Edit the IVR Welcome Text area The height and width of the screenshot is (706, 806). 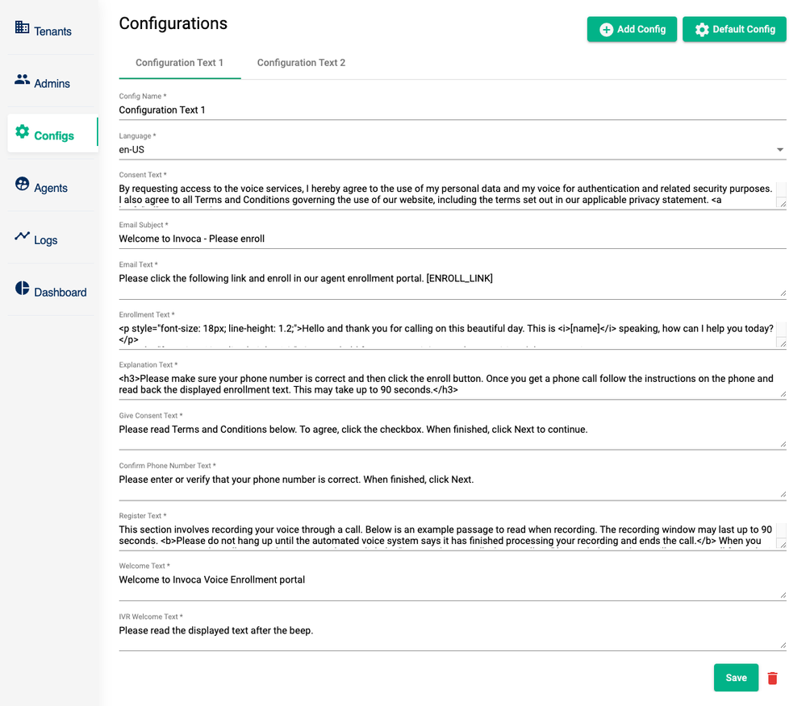click(x=453, y=636)
